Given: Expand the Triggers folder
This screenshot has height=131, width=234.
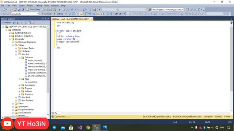Looking at the screenshot, I should [x=19, y=88].
